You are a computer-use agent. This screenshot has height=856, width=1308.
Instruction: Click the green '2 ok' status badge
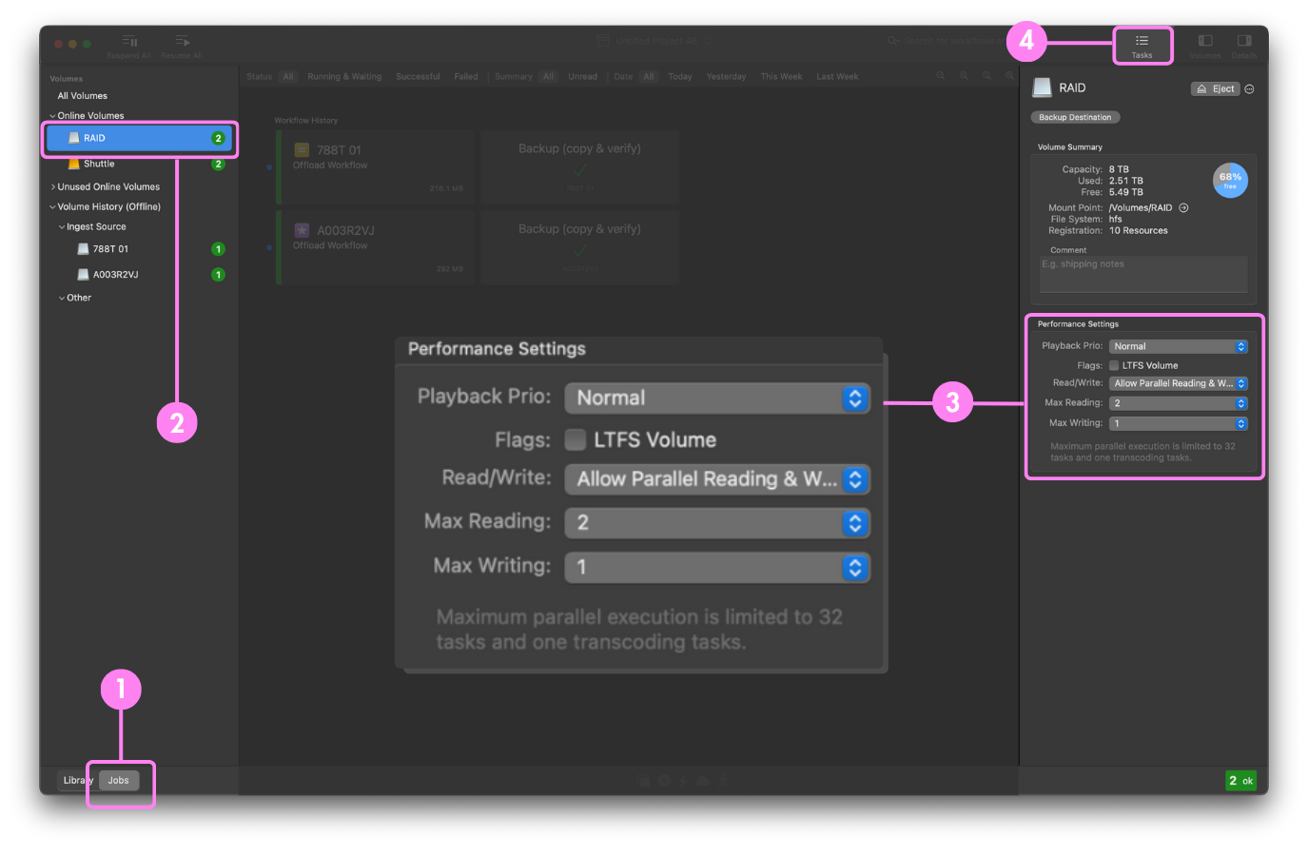click(x=1240, y=781)
